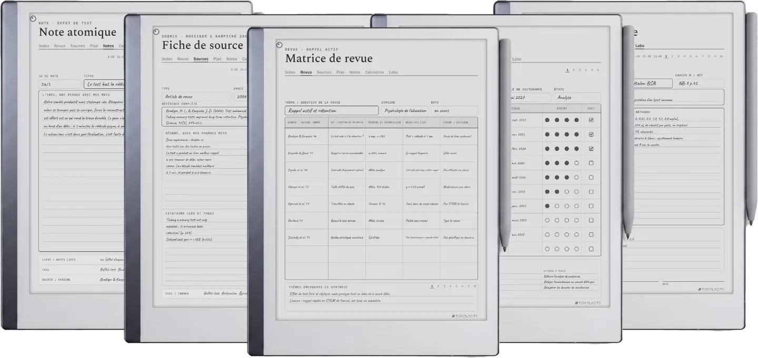
Task: Jump to page 3 on the calendar page
Action: (x=580, y=70)
